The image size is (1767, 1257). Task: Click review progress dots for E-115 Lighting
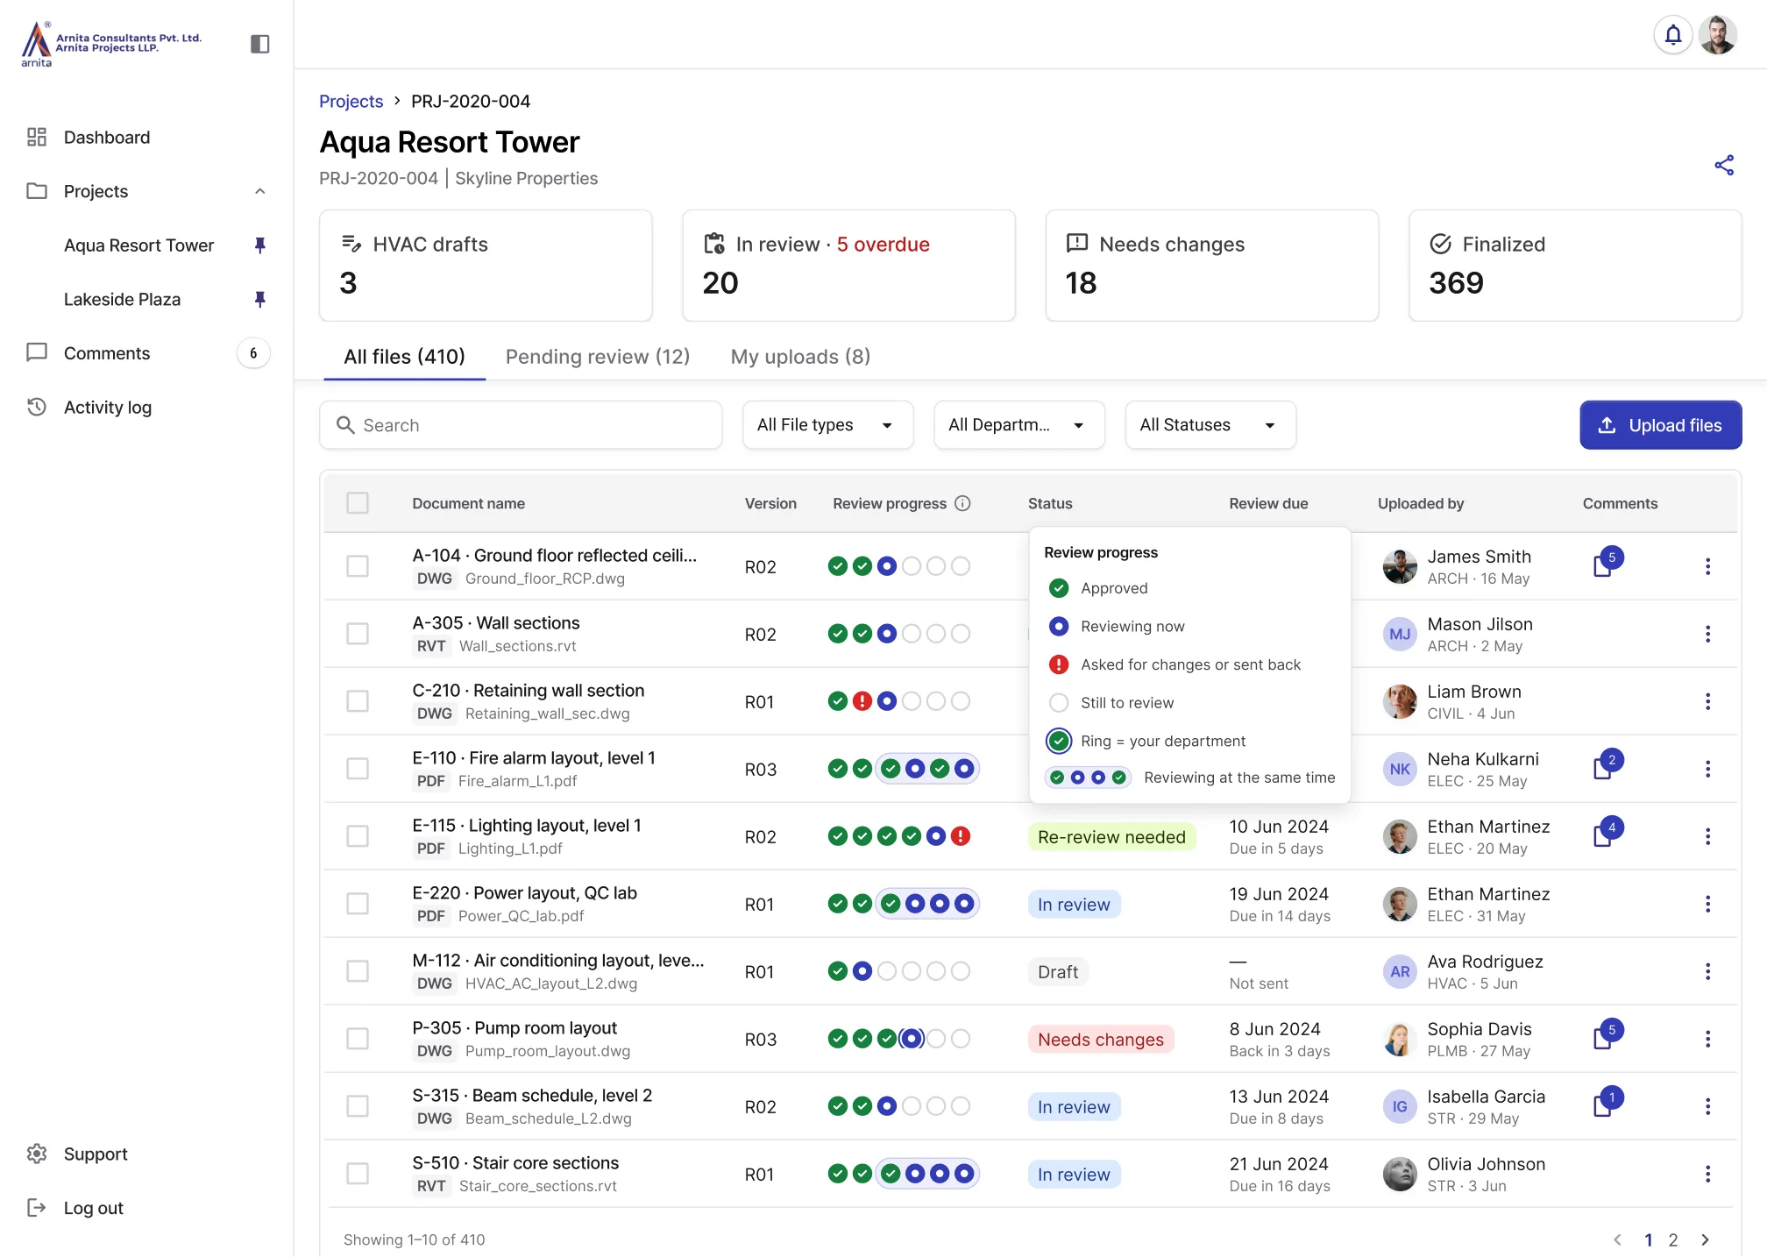898,836
